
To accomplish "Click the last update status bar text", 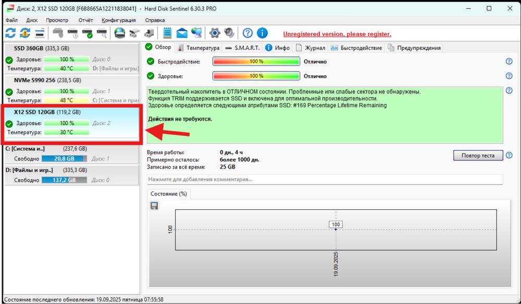I will (x=84, y=299).
